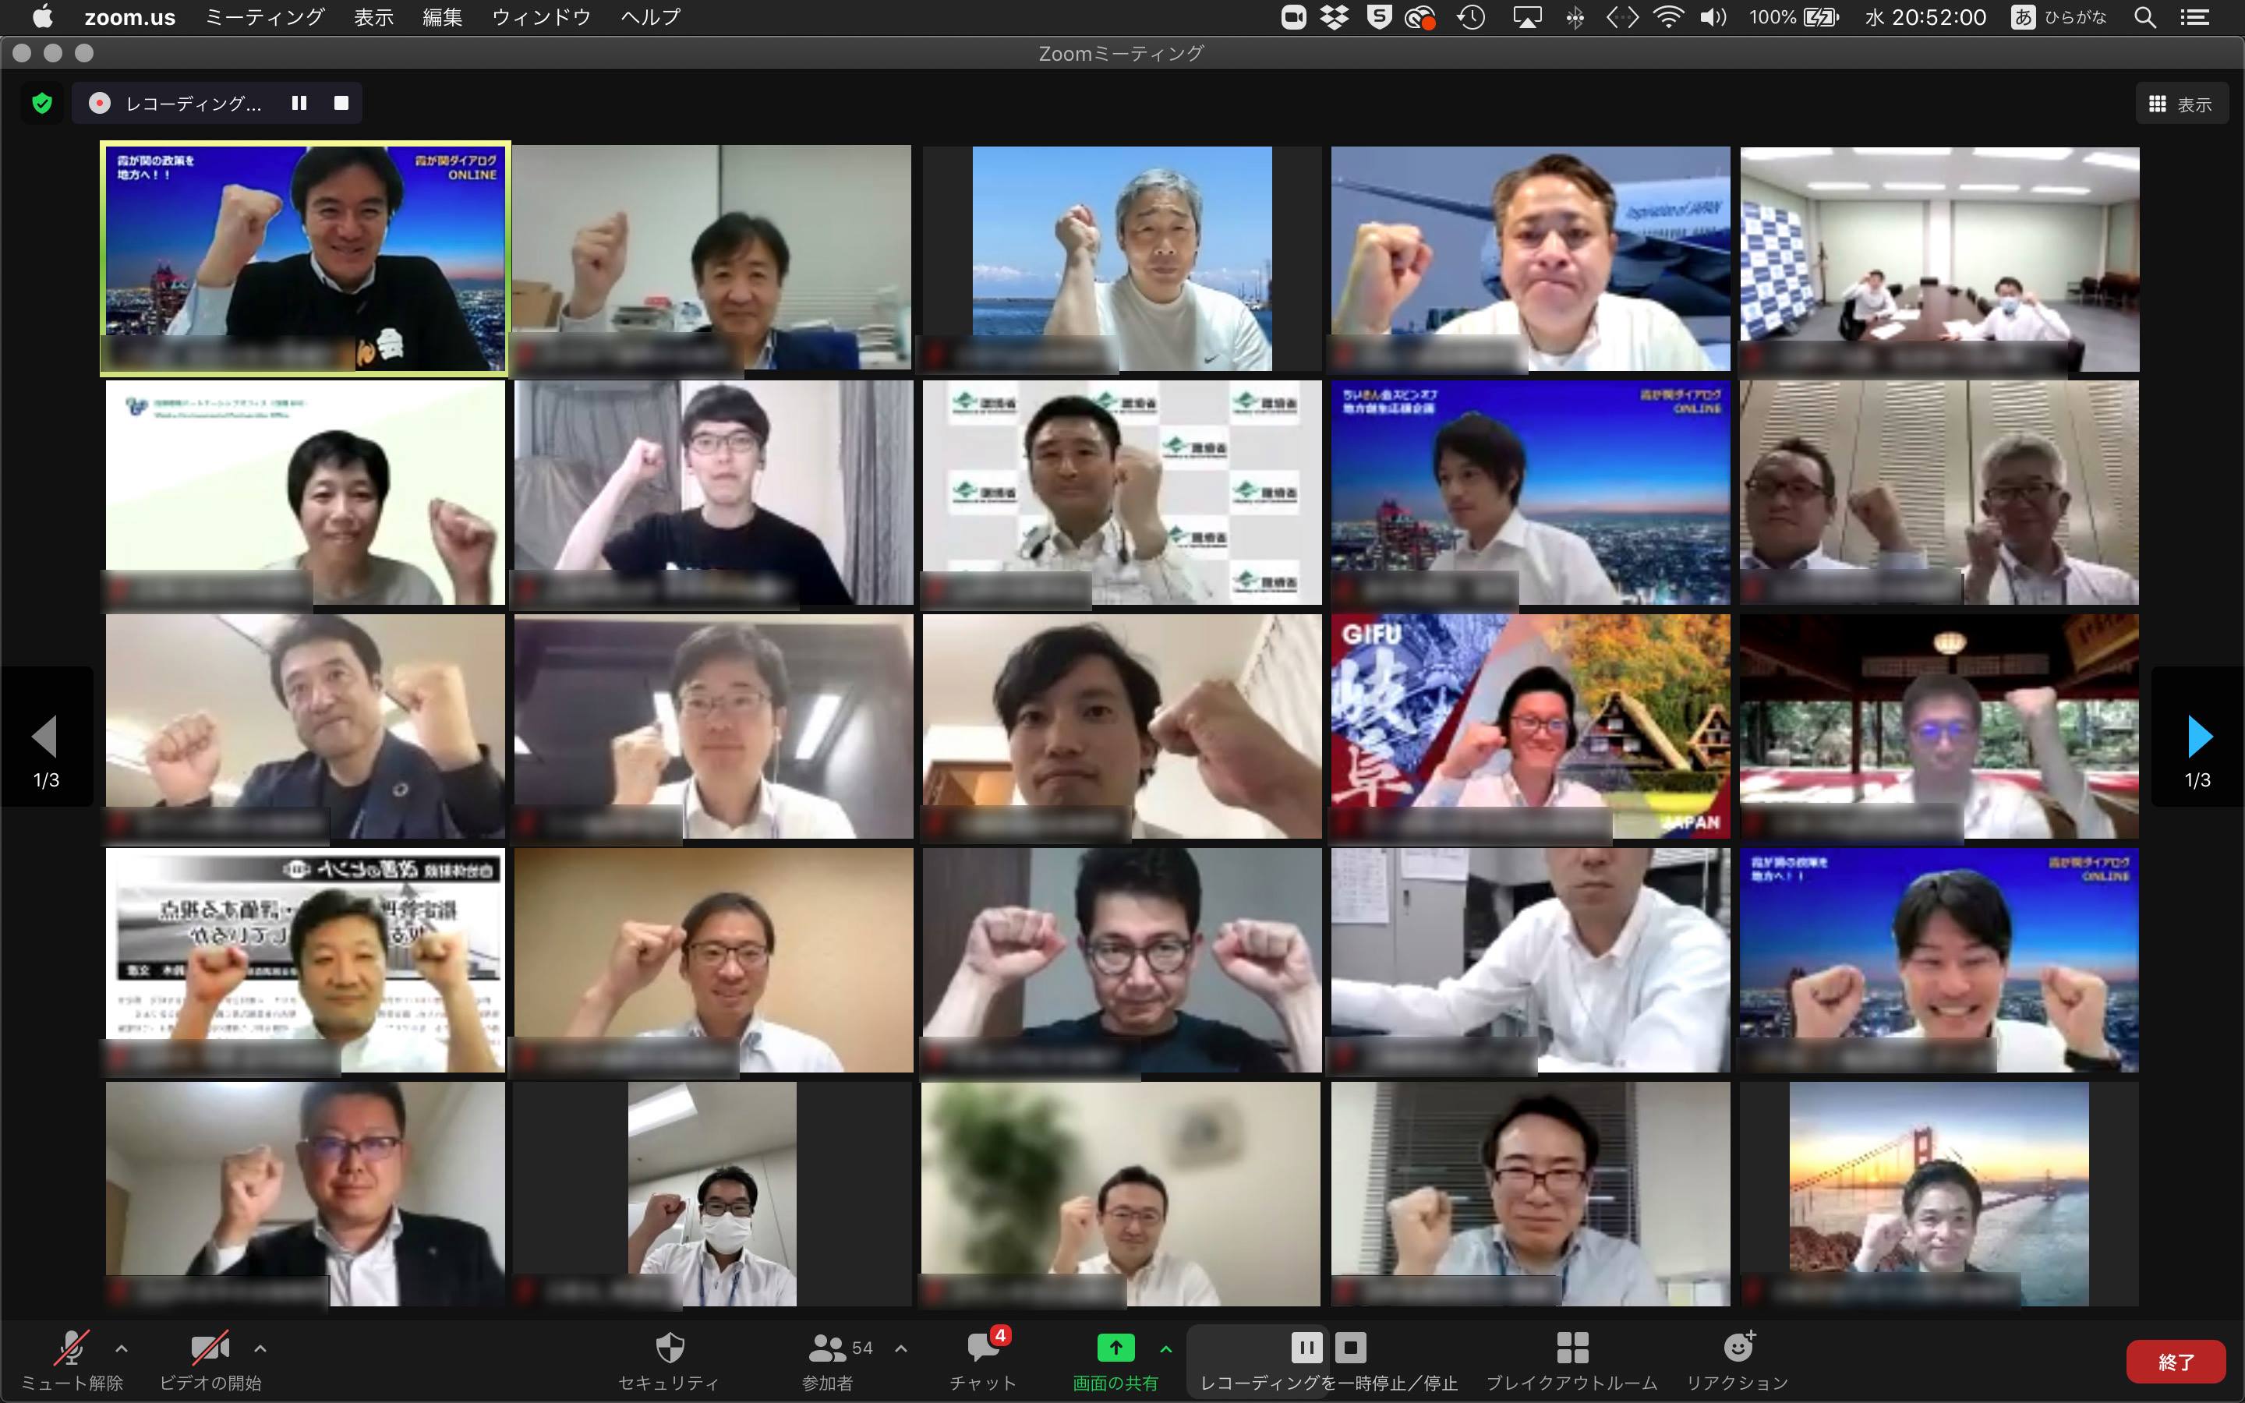The image size is (2245, 1403).
Task: Click the code brackets icon in menu bar
Action: [1621, 16]
